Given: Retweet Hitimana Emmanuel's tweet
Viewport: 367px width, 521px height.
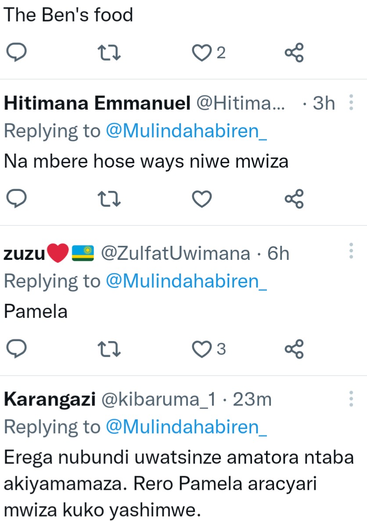Looking at the screenshot, I should tap(109, 200).
